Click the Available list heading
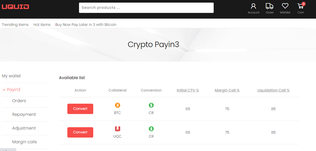The width and height of the screenshot is (316, 151). (72, 78)
